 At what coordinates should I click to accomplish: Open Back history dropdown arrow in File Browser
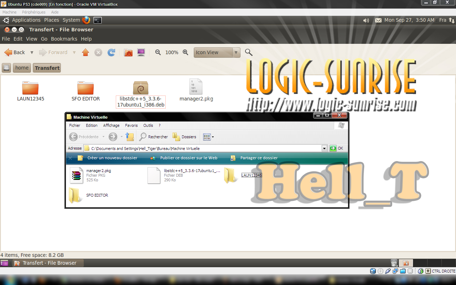click(32, 52)
